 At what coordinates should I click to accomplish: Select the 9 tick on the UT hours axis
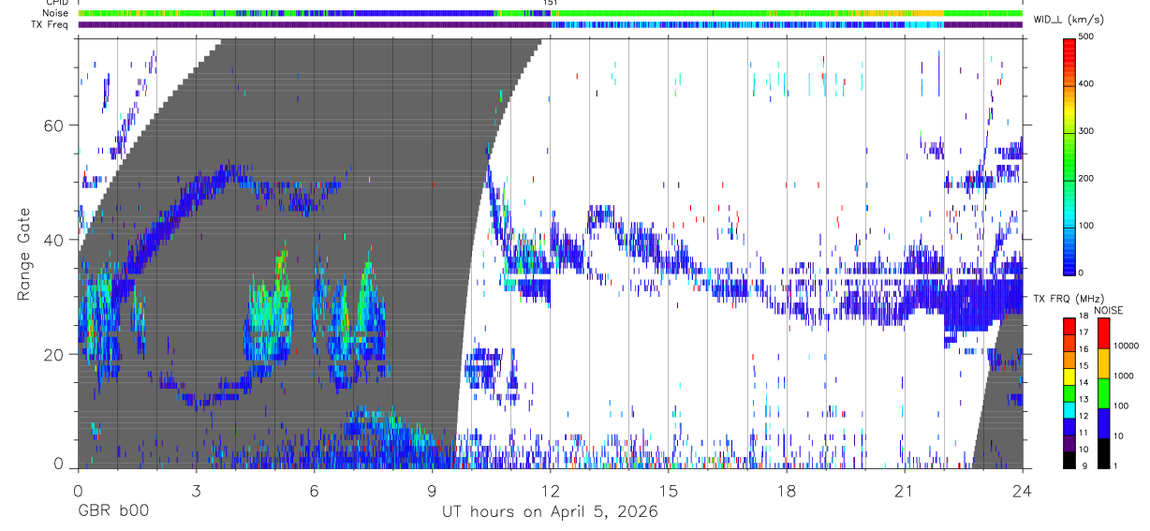432,492
